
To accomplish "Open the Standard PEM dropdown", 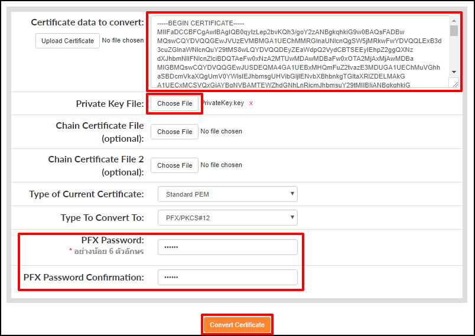I will [x=227, y=194].
